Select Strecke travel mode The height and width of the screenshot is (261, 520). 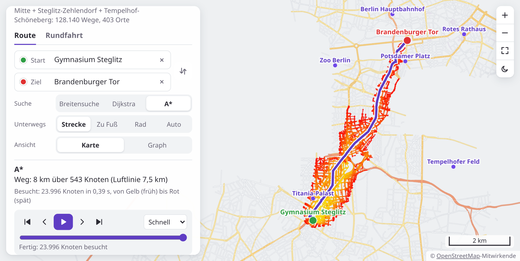(x=74, y=124)
